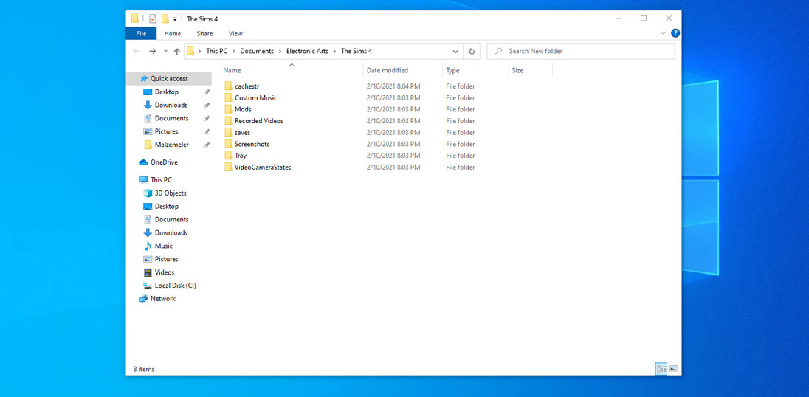This screenshot has width=809, height=397.
Task: Select the saves folder icon
Action: [229, 133]
